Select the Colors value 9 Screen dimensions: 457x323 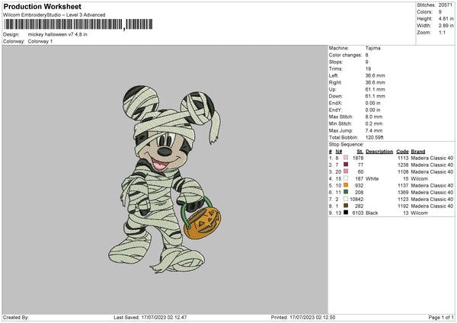[440, 12]
